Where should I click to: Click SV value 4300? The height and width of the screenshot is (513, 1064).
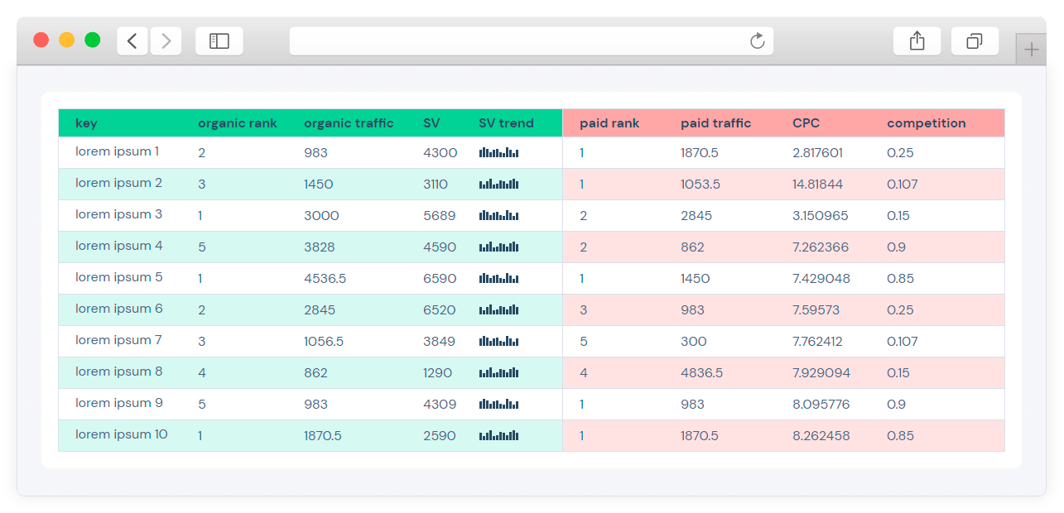[x=440, y=153]
